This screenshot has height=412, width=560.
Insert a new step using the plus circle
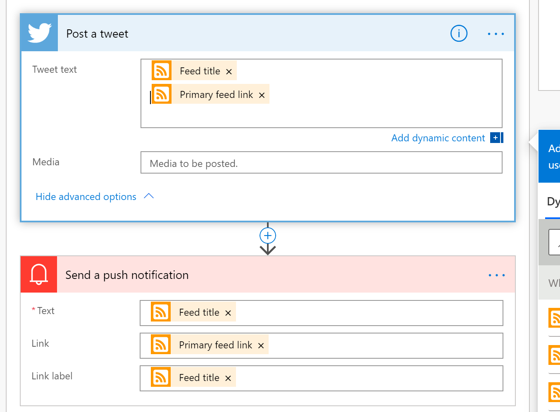268,236
